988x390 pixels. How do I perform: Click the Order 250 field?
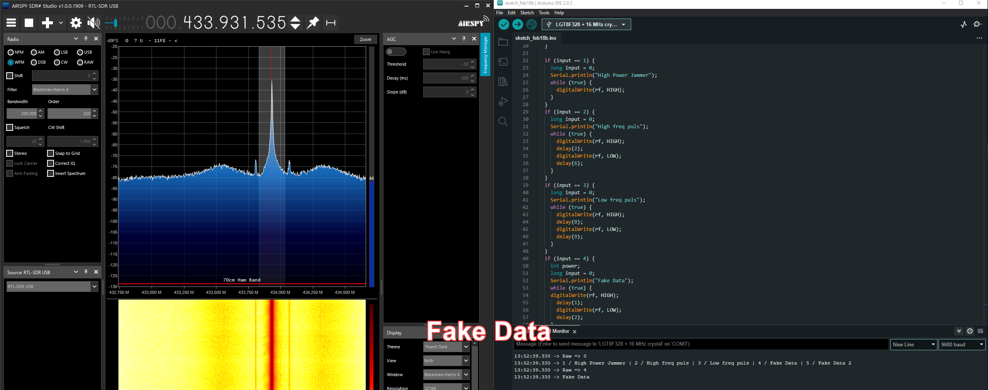click(x=69, y=114)
